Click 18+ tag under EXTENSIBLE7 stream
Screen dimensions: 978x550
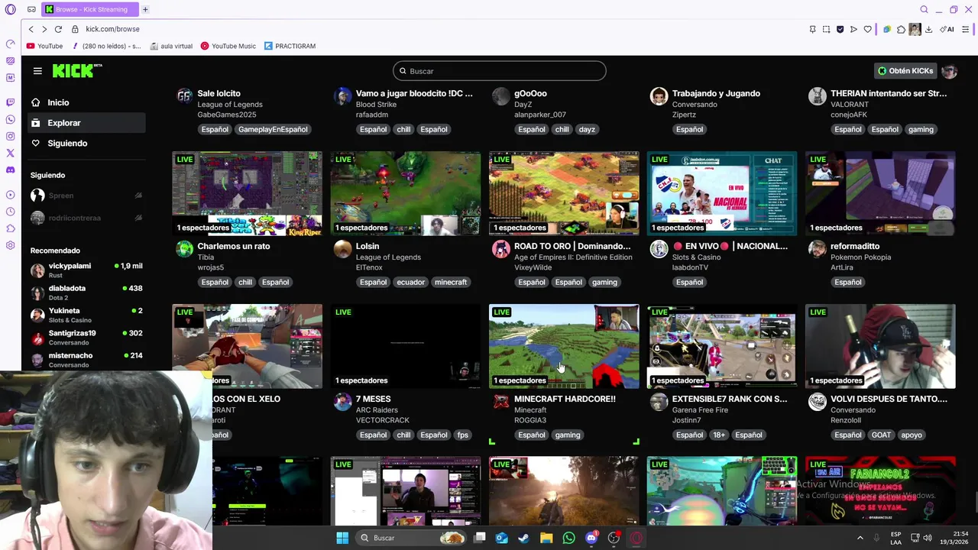719,435
